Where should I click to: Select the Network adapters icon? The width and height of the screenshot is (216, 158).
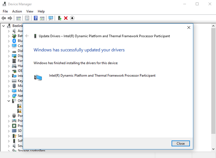[x=14, y=96]
